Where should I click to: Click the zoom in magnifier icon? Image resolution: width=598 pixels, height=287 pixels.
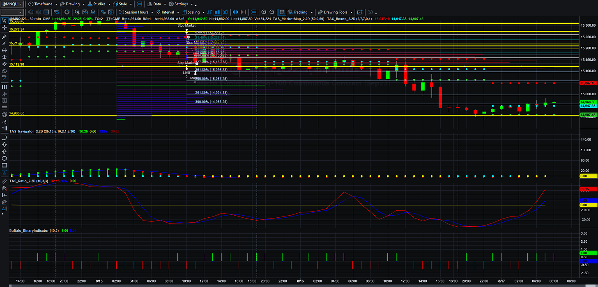tap(264, 12)
